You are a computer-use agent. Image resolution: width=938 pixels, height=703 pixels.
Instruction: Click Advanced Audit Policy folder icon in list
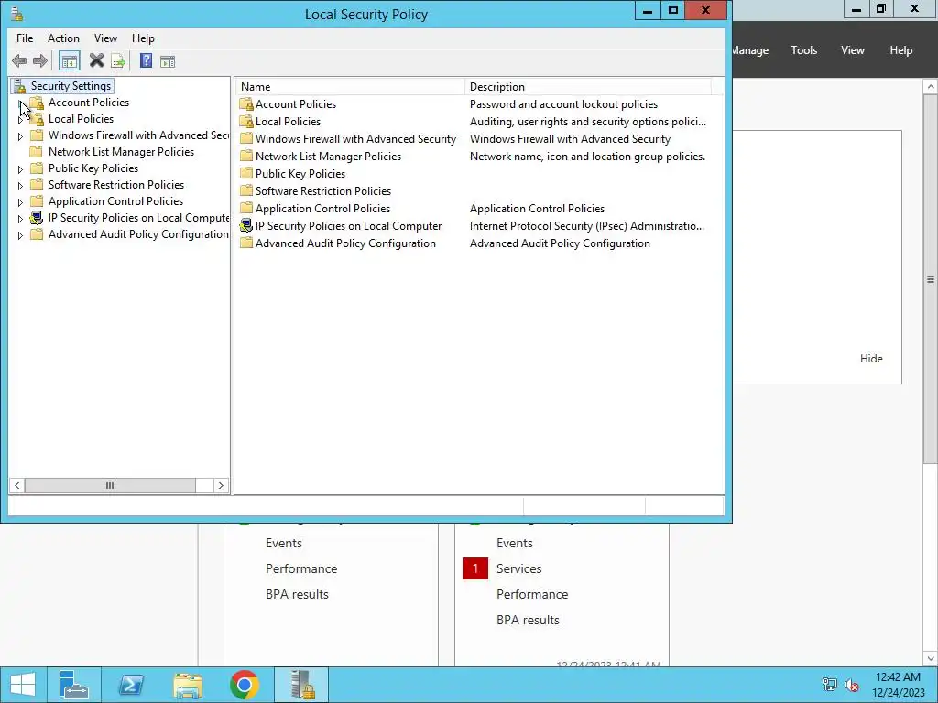point(245,243)
